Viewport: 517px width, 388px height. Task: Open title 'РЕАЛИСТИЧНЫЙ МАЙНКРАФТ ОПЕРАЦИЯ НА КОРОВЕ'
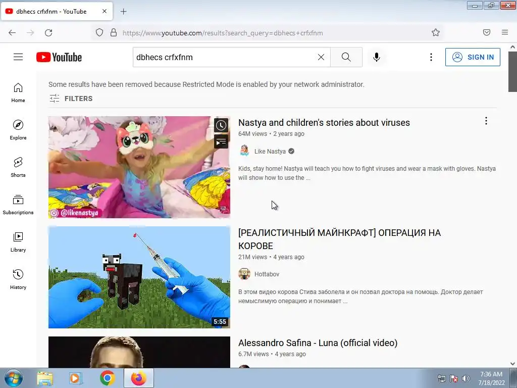tap(339, 239)
